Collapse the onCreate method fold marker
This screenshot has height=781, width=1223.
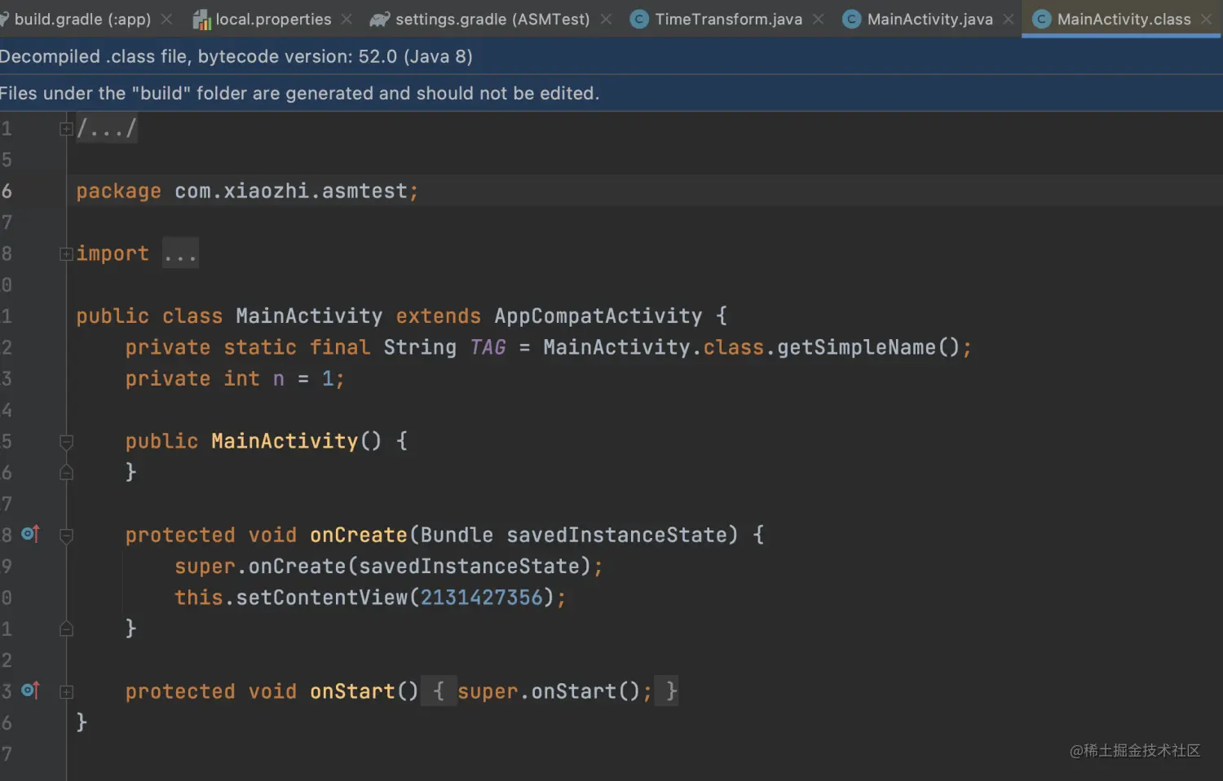tap(66, 536)
